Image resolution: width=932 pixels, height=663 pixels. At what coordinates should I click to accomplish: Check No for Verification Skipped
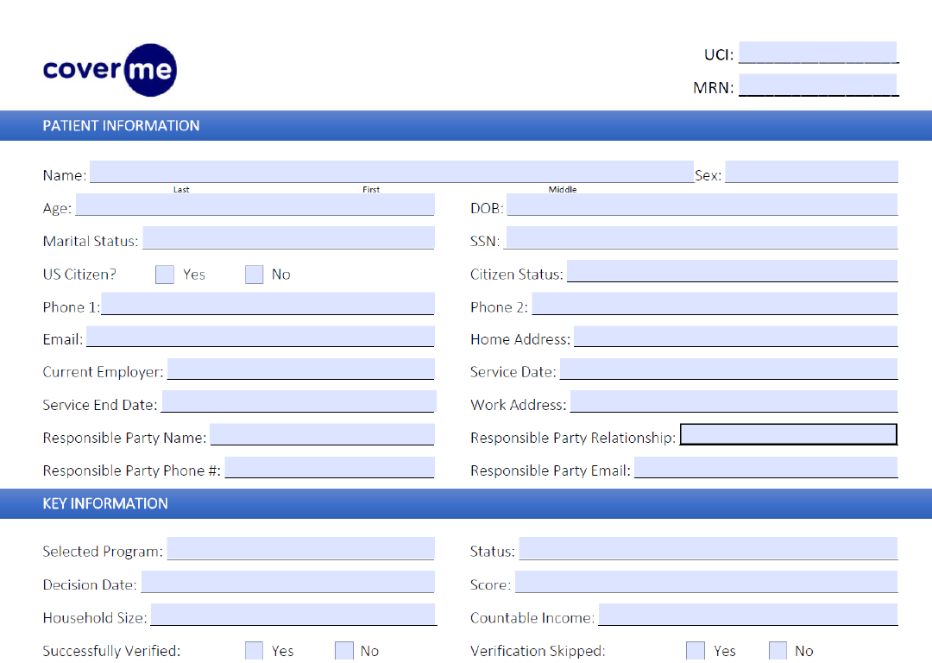778,650
